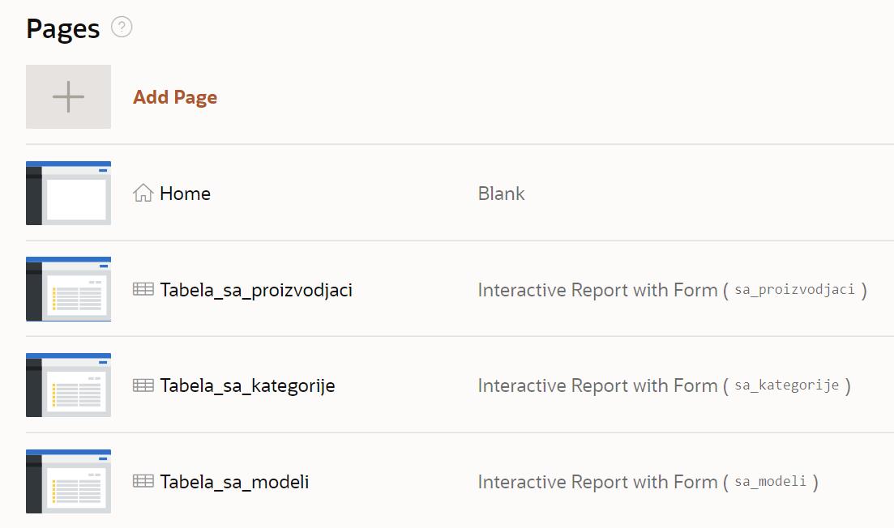Open the Tabela_sa_modeli page name

(234, 482)
